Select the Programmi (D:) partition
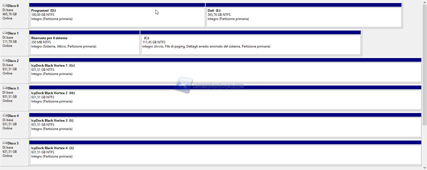 117,17
